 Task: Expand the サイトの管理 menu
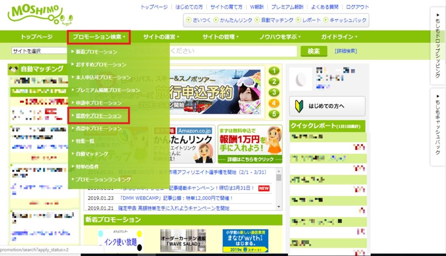click(x=220, y=37)
